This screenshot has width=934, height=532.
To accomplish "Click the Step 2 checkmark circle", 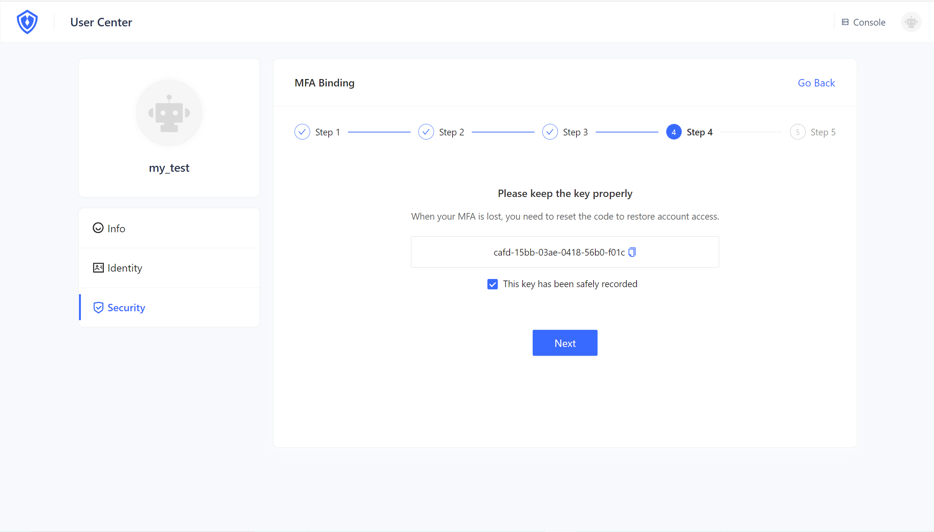I will [426, 132].
